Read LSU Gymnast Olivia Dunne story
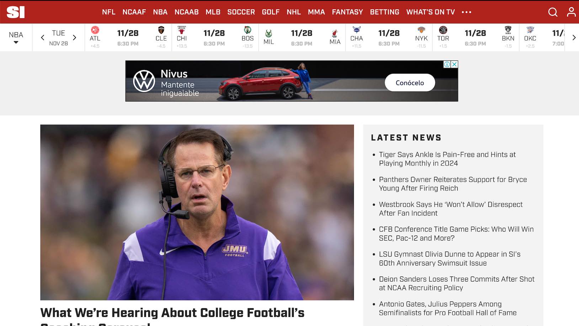 point(450,258)
